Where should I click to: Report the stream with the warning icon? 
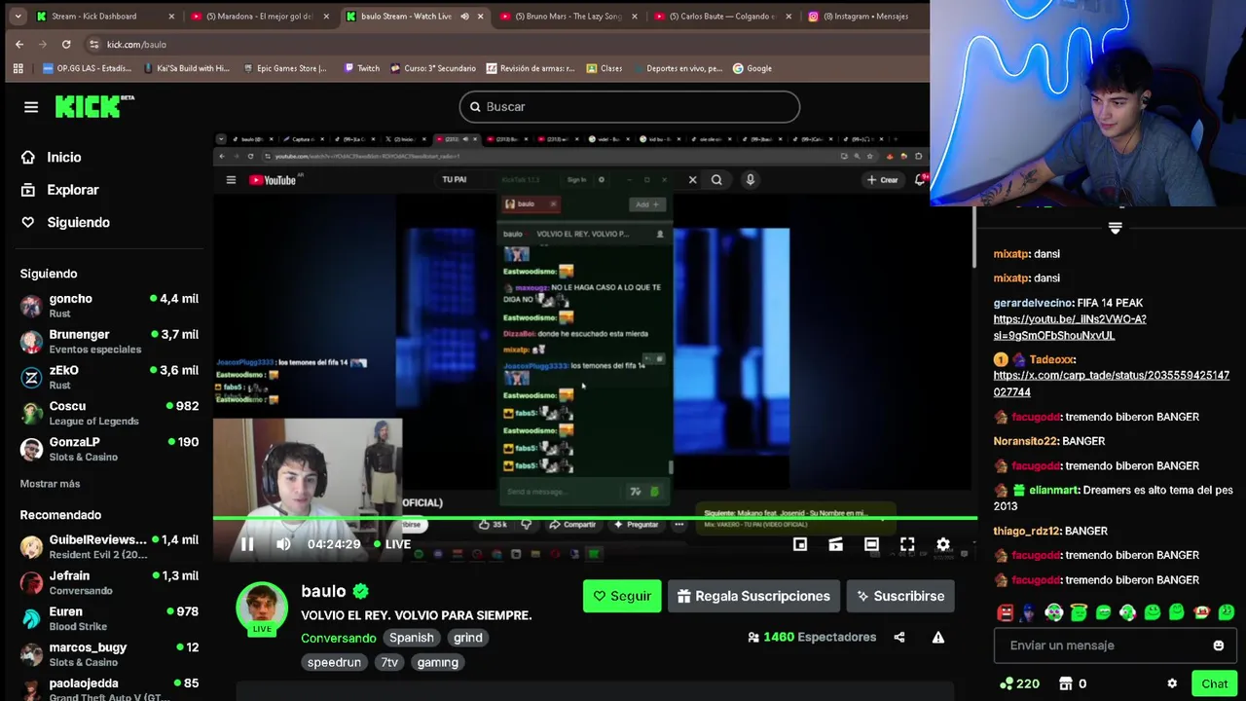[x=938, y=637]
